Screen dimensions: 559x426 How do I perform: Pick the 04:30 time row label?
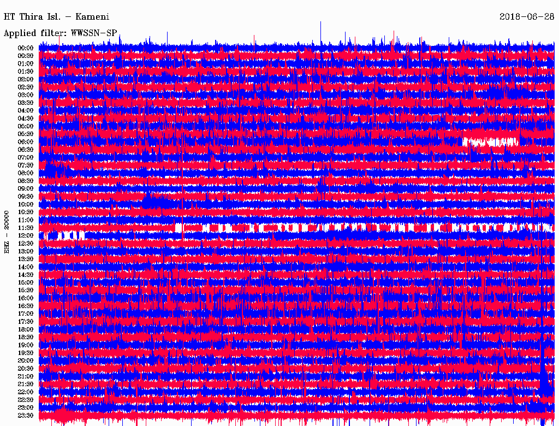pyautogui.click(x=25, y=119)
